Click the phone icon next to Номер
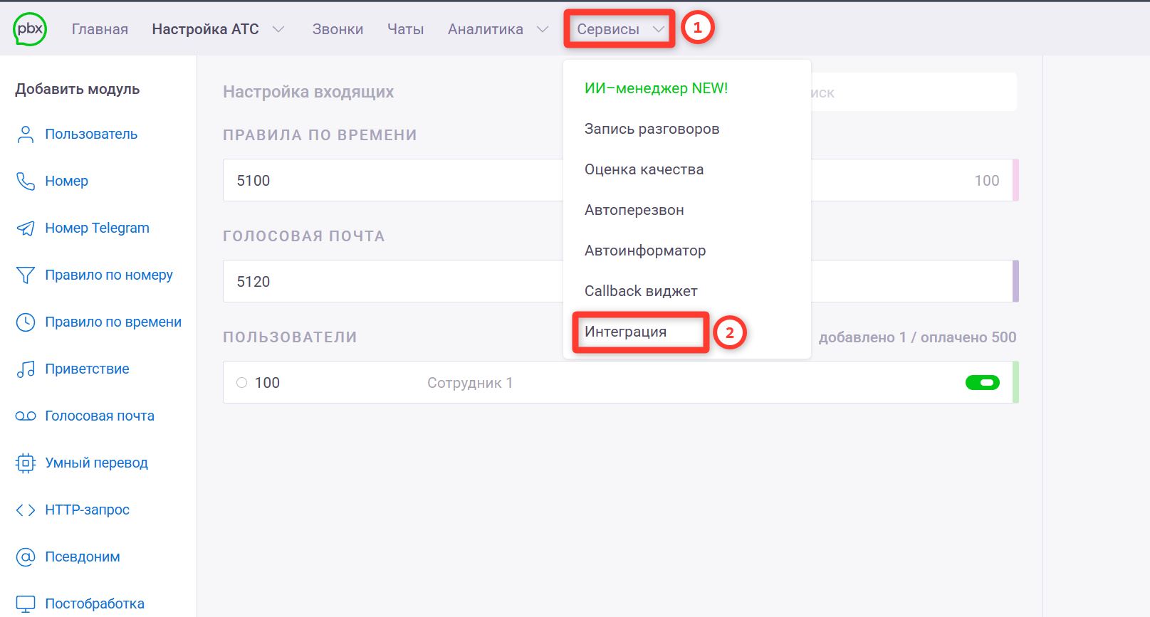This screenshot has width=1150, height=617. (26, 181)
